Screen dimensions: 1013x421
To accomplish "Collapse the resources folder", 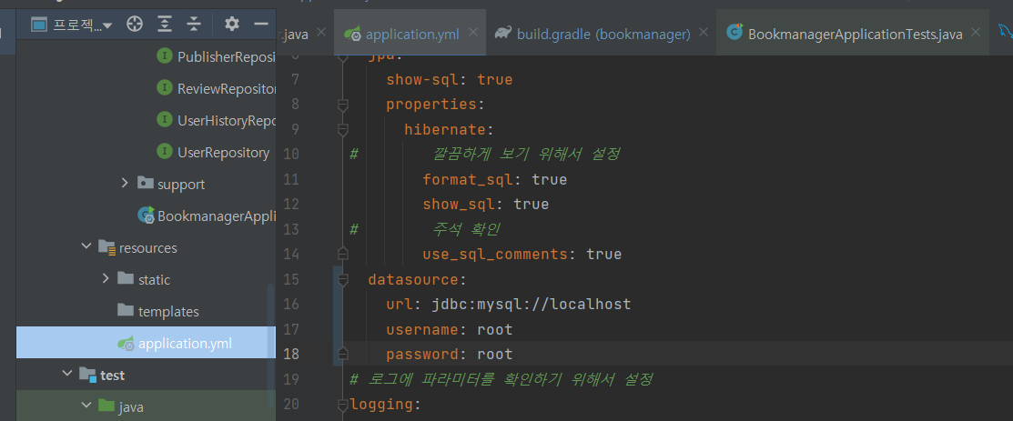I will coord(86,247).
